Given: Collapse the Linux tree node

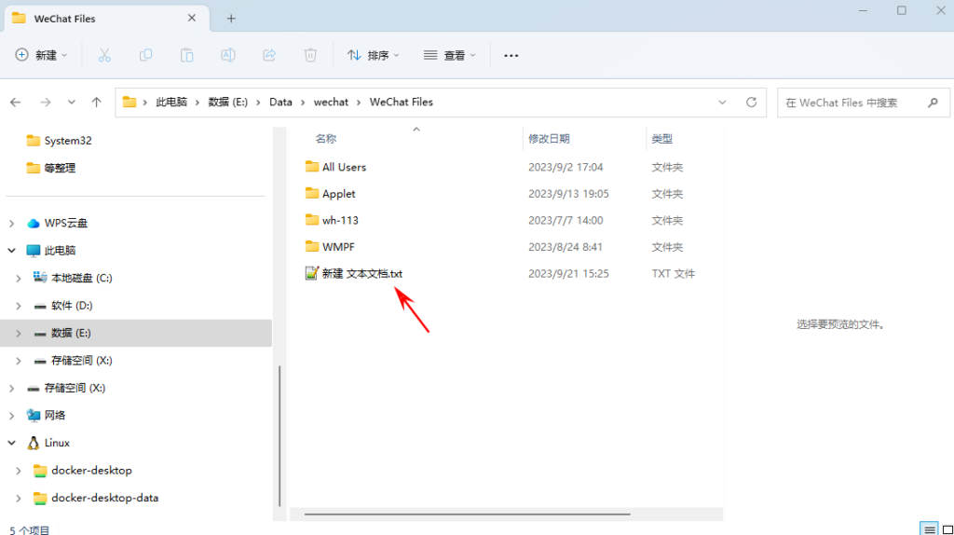Looking at the screenshot, I should point(11,444).
